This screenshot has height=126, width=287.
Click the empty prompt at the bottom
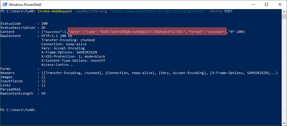(x=36, y=110)
